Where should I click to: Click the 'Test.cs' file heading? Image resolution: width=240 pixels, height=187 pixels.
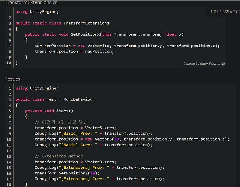[x=12, y=79]
